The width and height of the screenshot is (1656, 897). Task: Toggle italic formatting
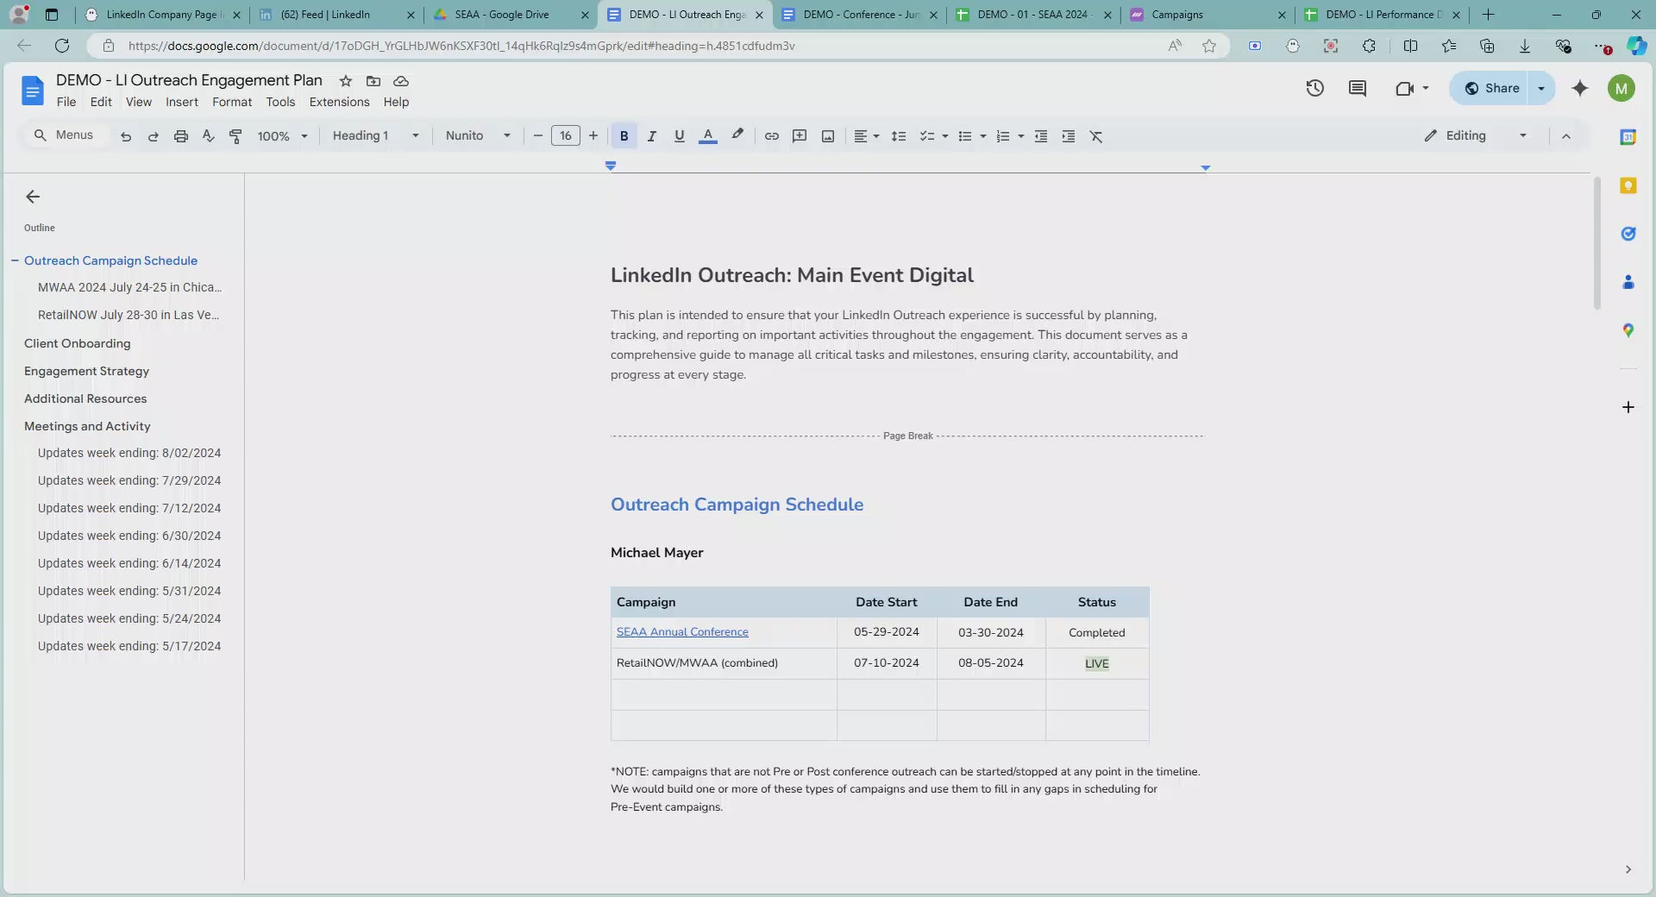click(x=652, y=136)
